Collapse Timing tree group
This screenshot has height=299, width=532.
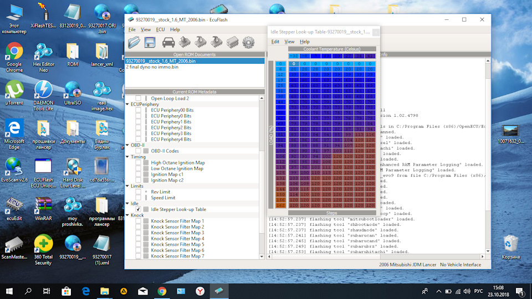[x=127, y=157]
